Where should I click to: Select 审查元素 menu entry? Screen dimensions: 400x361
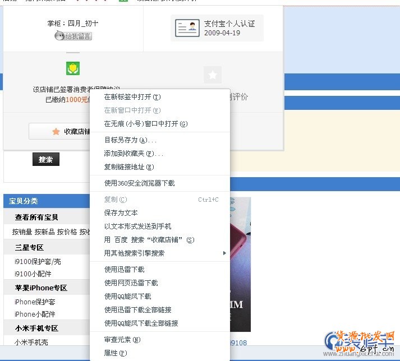160,340
